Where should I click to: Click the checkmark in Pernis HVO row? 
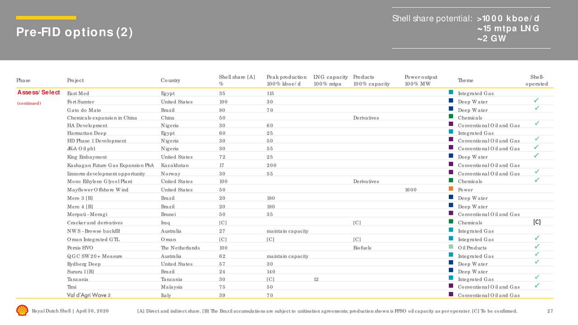click(x=536, y=246)
